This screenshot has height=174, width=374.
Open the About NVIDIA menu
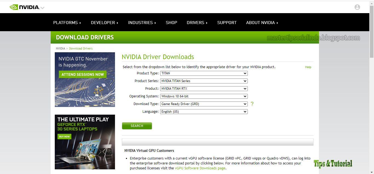click(x=262, y=23)
